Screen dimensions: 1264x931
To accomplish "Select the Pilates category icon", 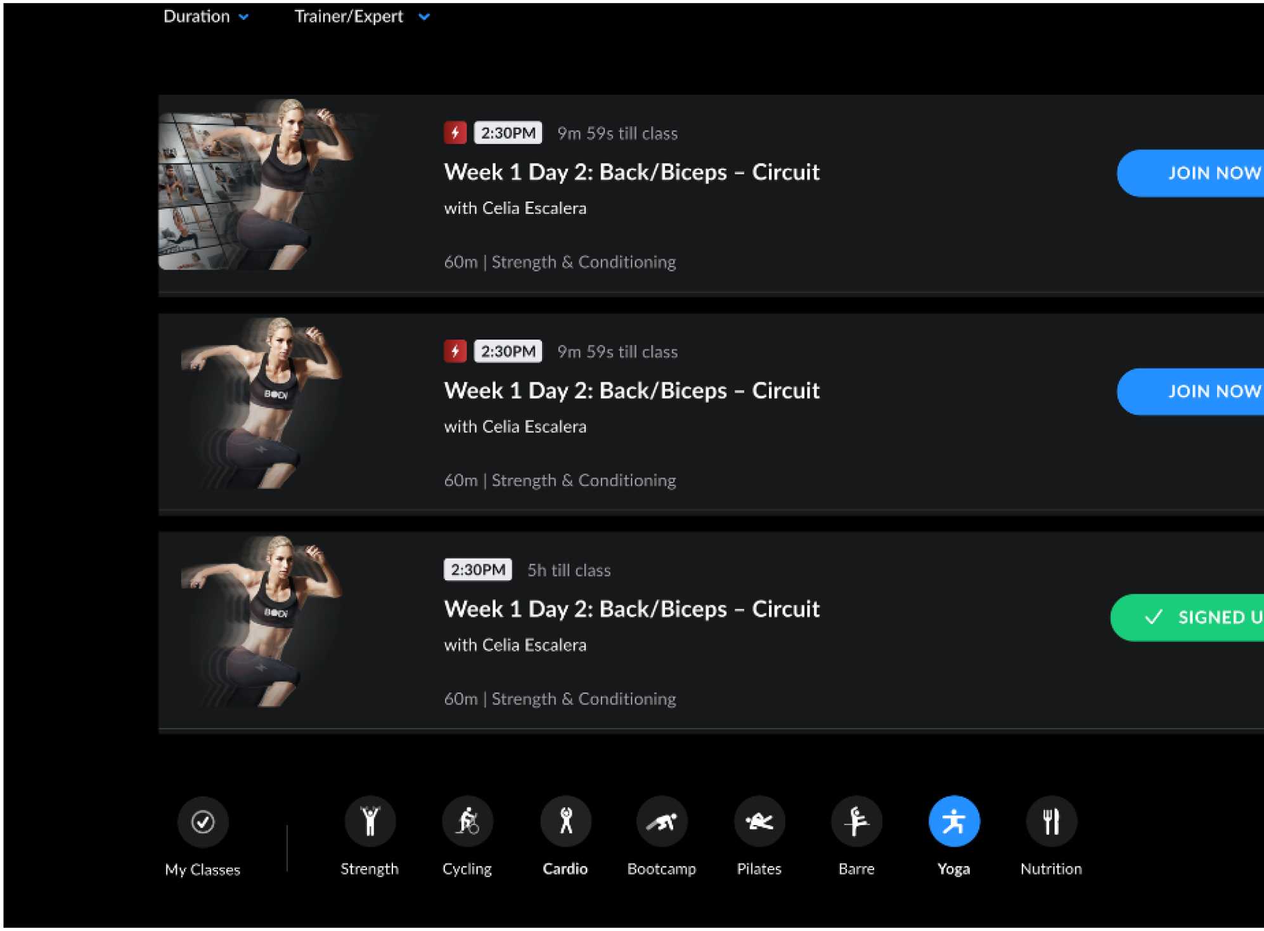I will pyautogui.click(x=759, y=821).
